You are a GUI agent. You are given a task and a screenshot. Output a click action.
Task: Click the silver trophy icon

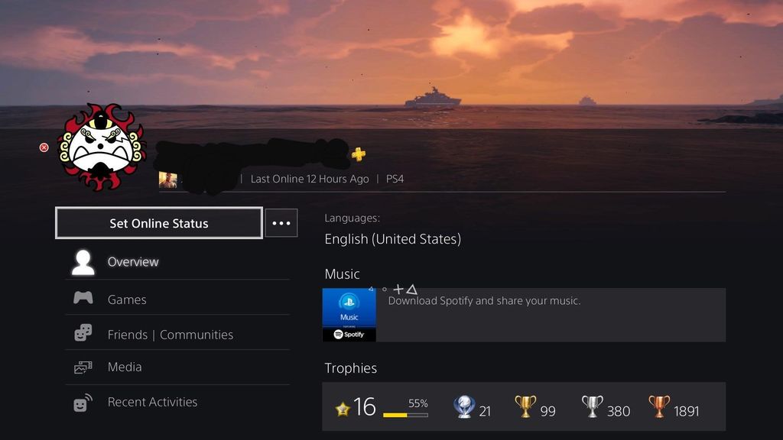click(x=593, y=406)
